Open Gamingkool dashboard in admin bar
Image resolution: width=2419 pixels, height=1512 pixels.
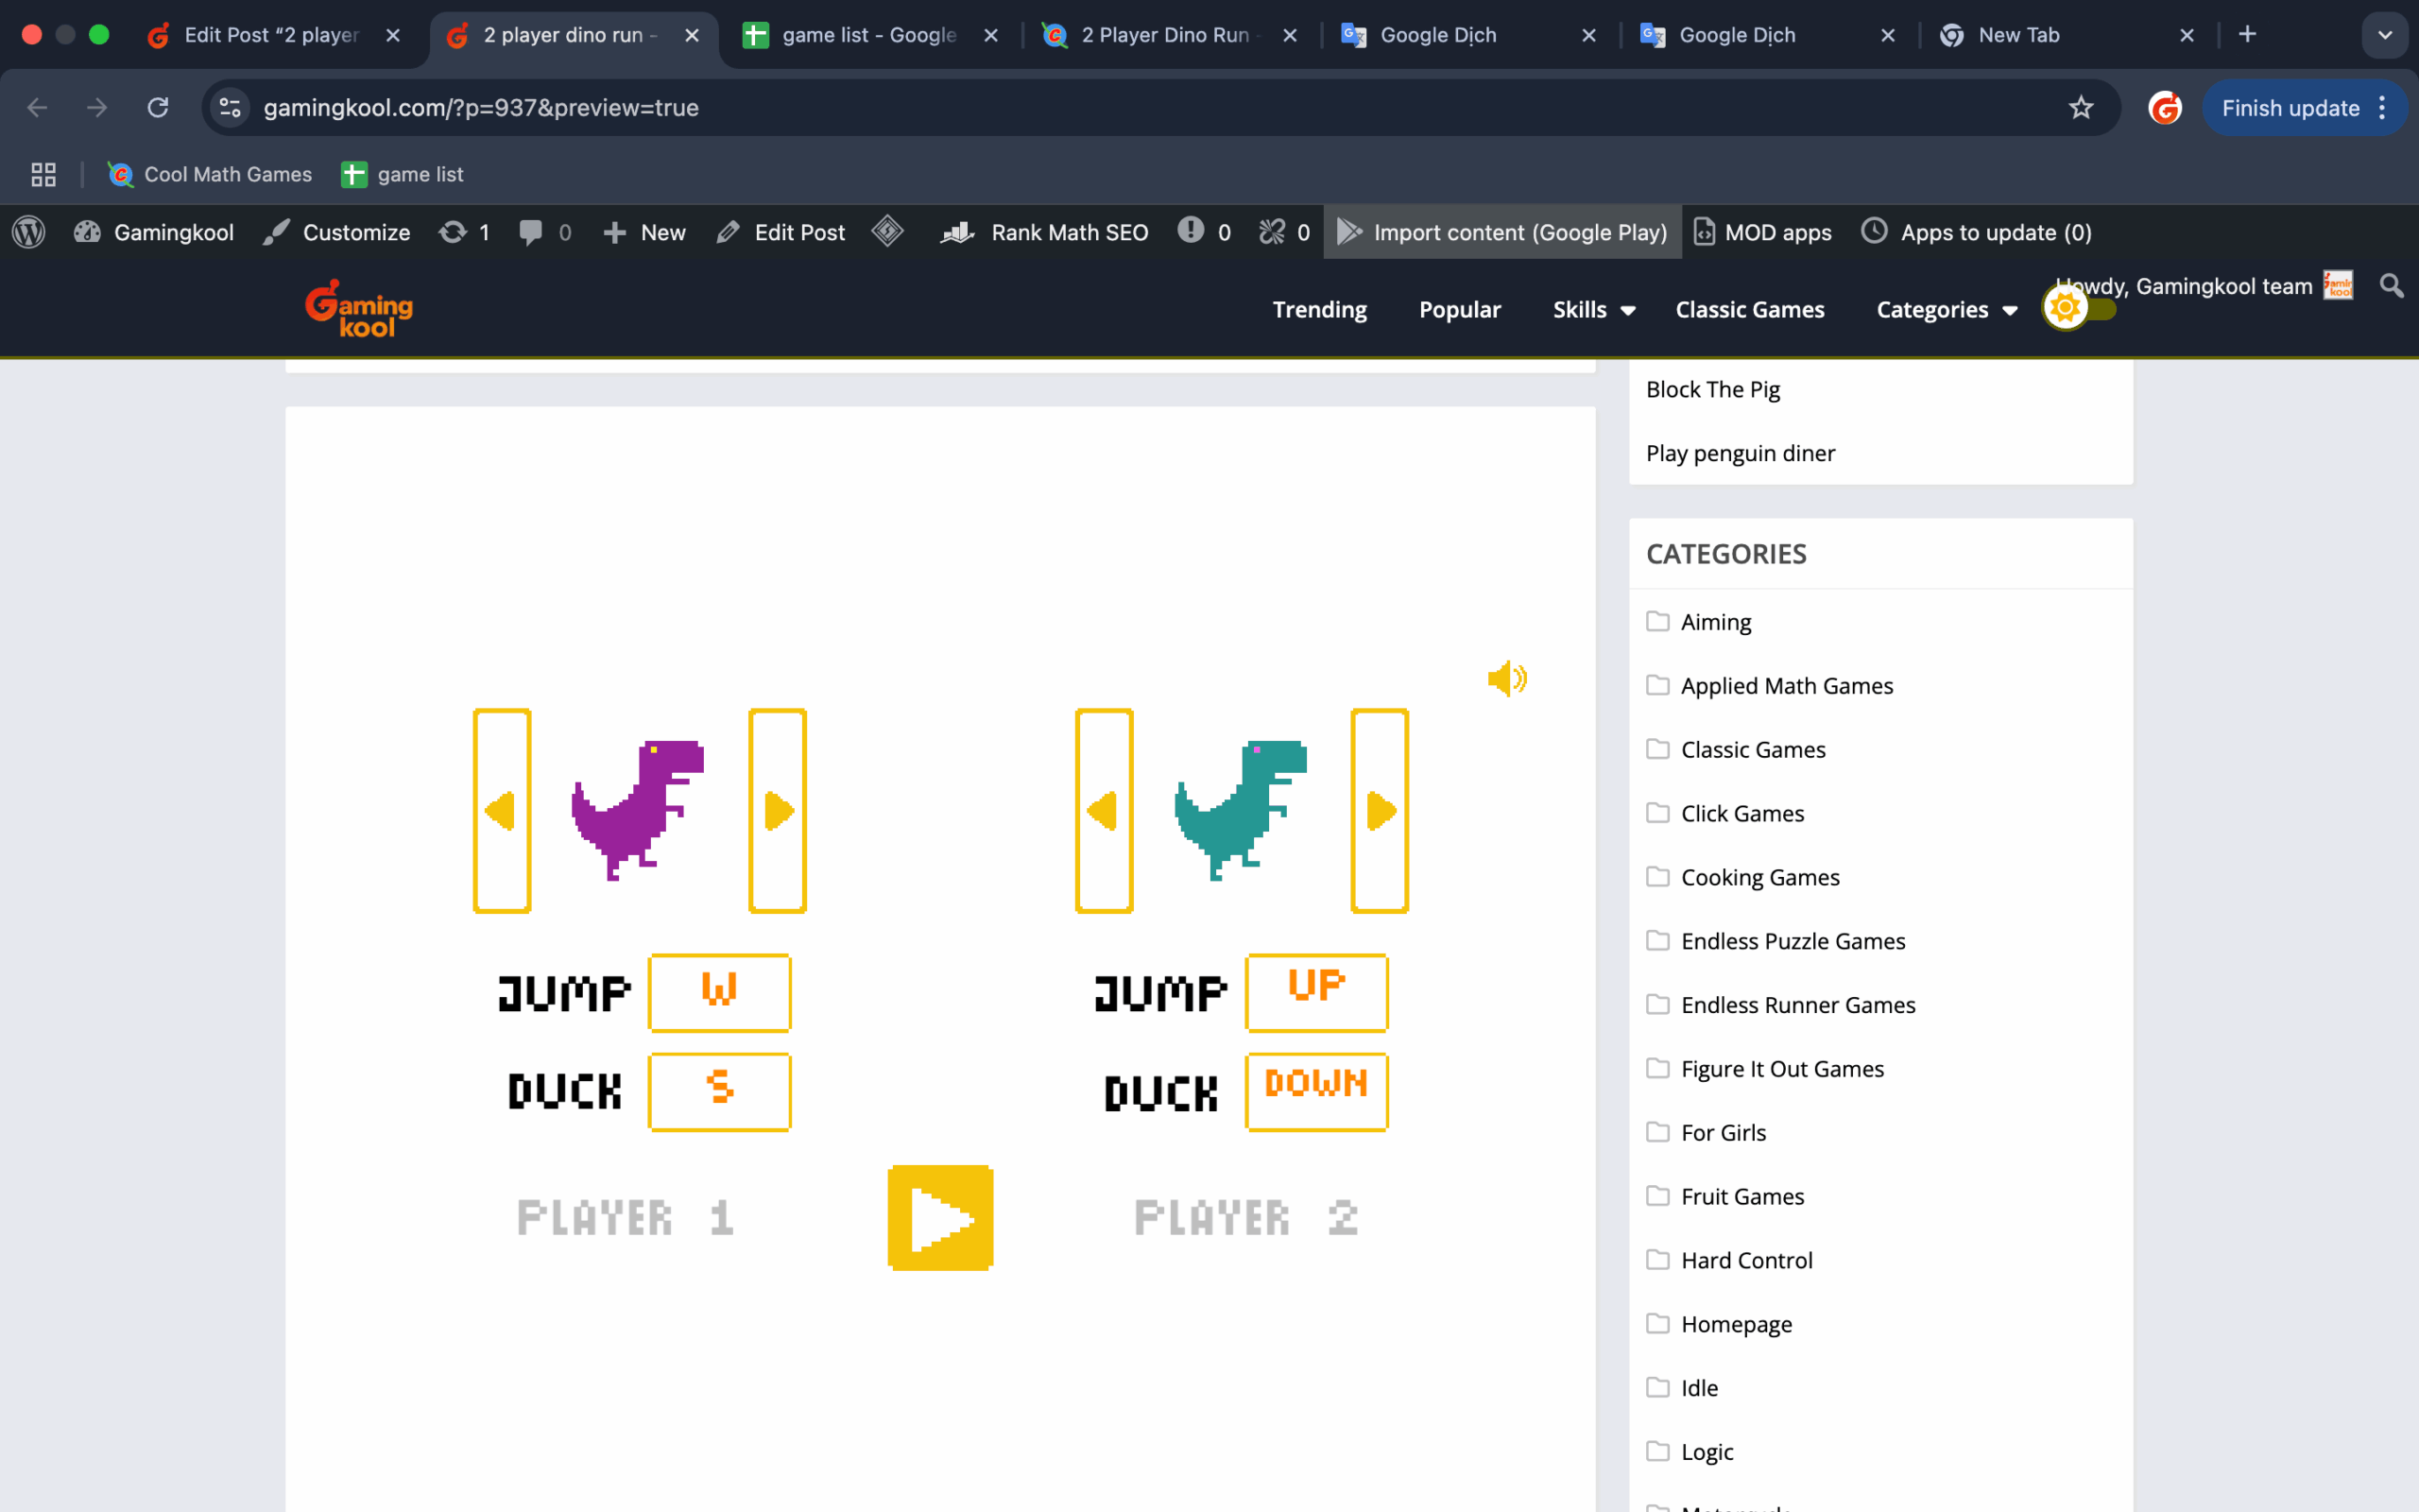point(154,232)
